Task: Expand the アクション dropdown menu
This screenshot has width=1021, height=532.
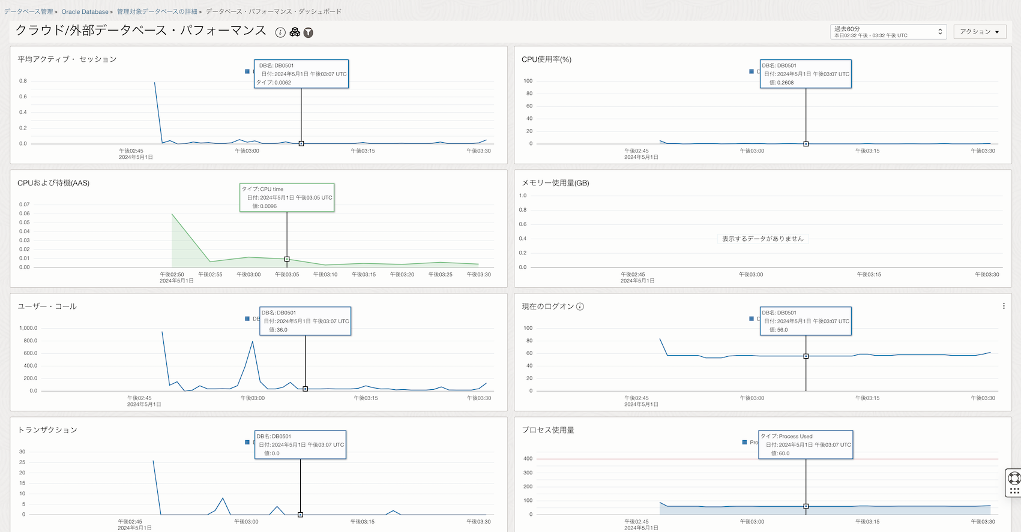Action: 979,32
